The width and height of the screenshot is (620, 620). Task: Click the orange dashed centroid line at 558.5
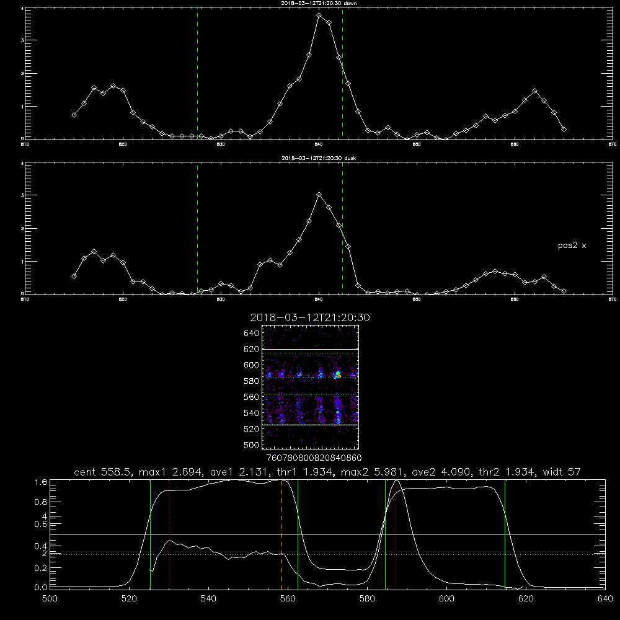[281, 534]
